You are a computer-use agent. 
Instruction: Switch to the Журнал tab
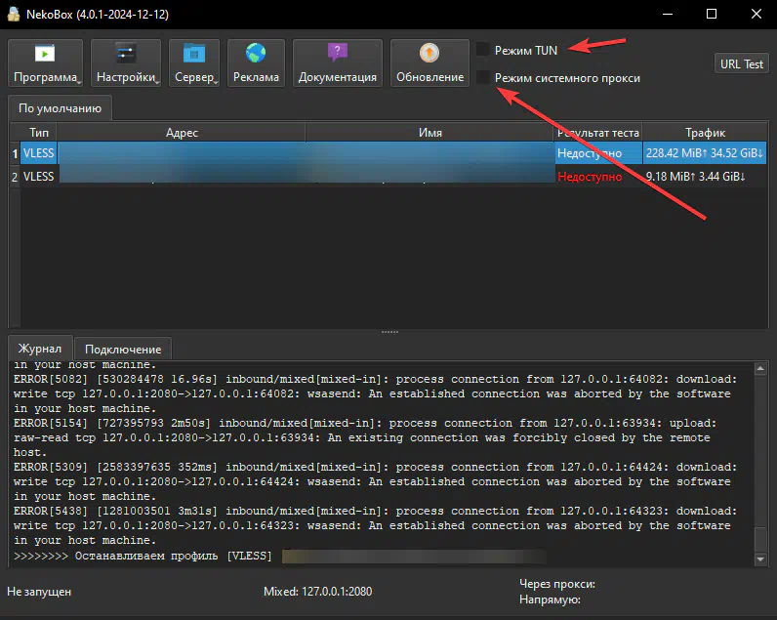[x=40, y=349]
